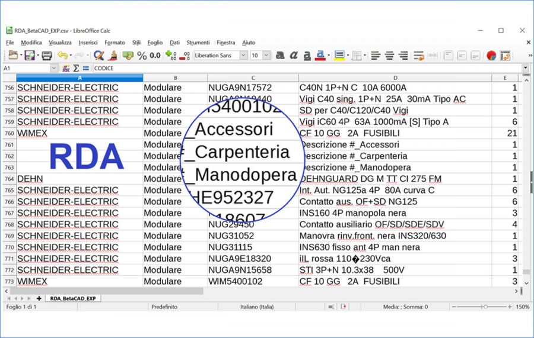
Task: Open a document with the folder icon
Action: click(x=13, y=55)
